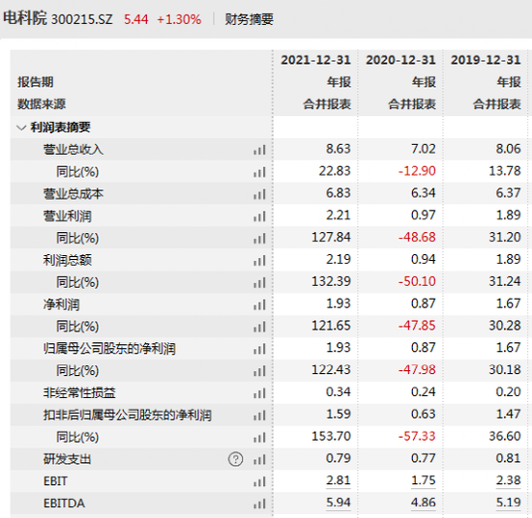Image resolution: width=532 pixels, height=518 pixels.
Task: Select the 利润总额 row label
Action: pos(67,260)
